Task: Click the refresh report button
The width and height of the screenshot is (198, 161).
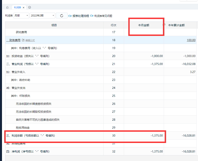Action: pos(62,16)
